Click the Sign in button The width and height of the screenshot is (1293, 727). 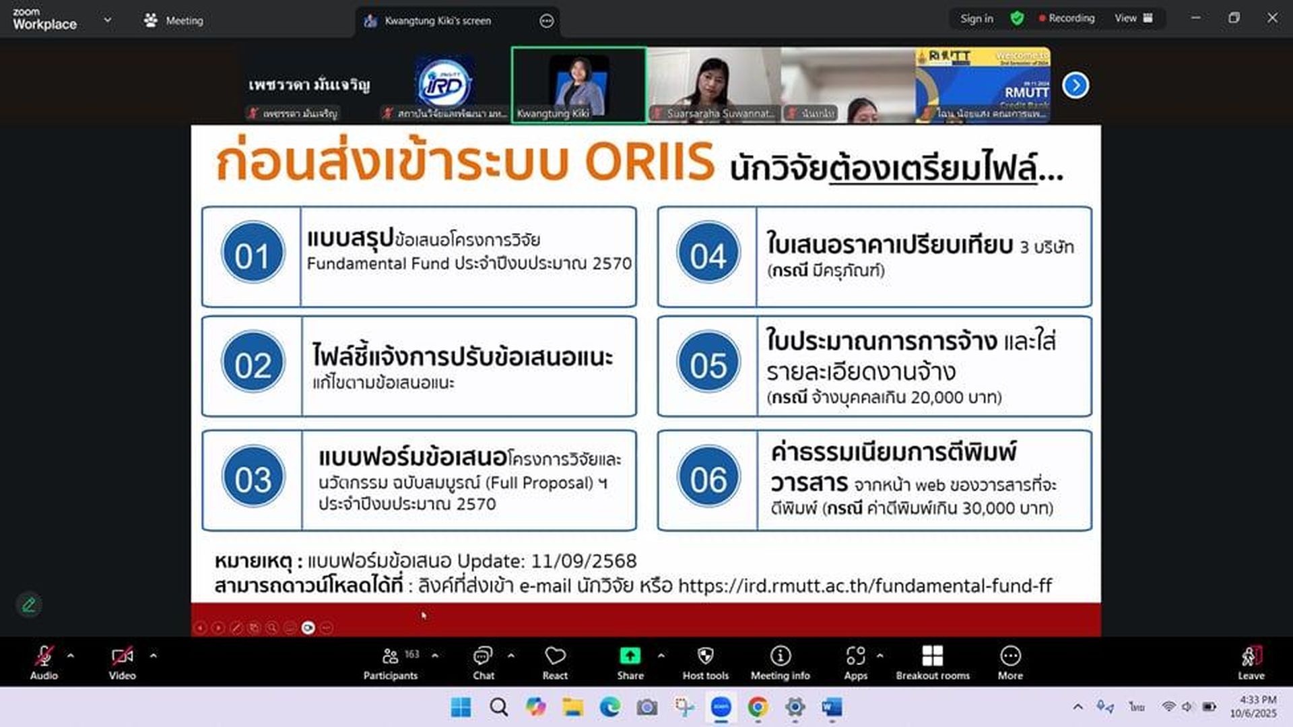click(976, 18)
